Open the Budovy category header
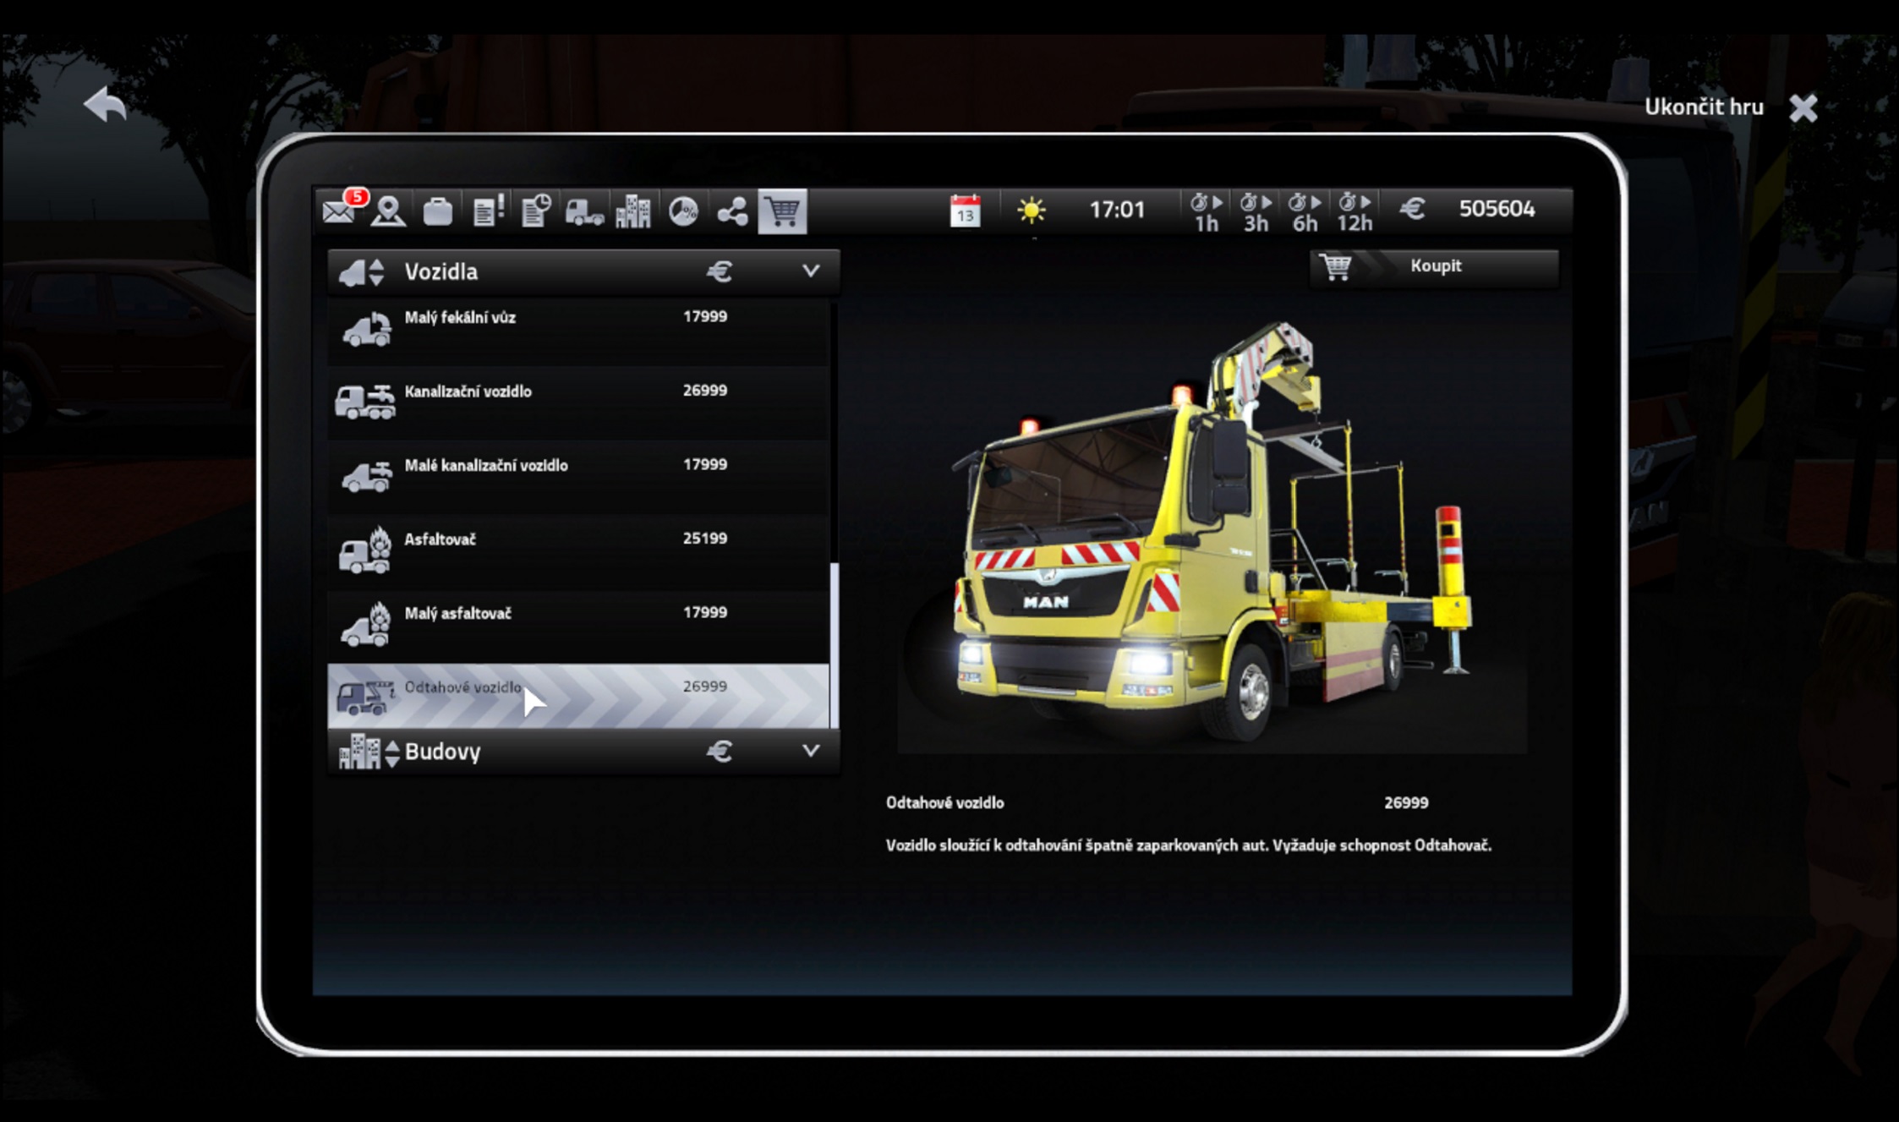Image resolution: width=1899 pixels, height=1122 pixels. 583,751
